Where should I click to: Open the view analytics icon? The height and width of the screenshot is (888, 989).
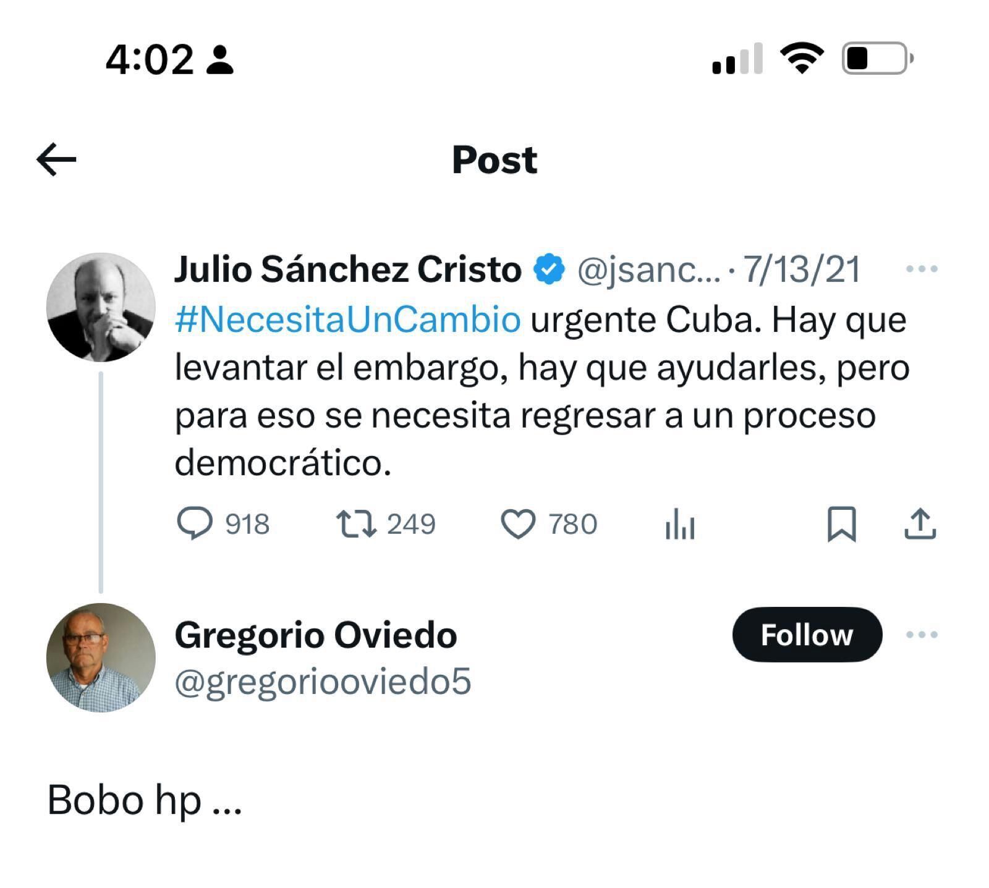(680, 525)
